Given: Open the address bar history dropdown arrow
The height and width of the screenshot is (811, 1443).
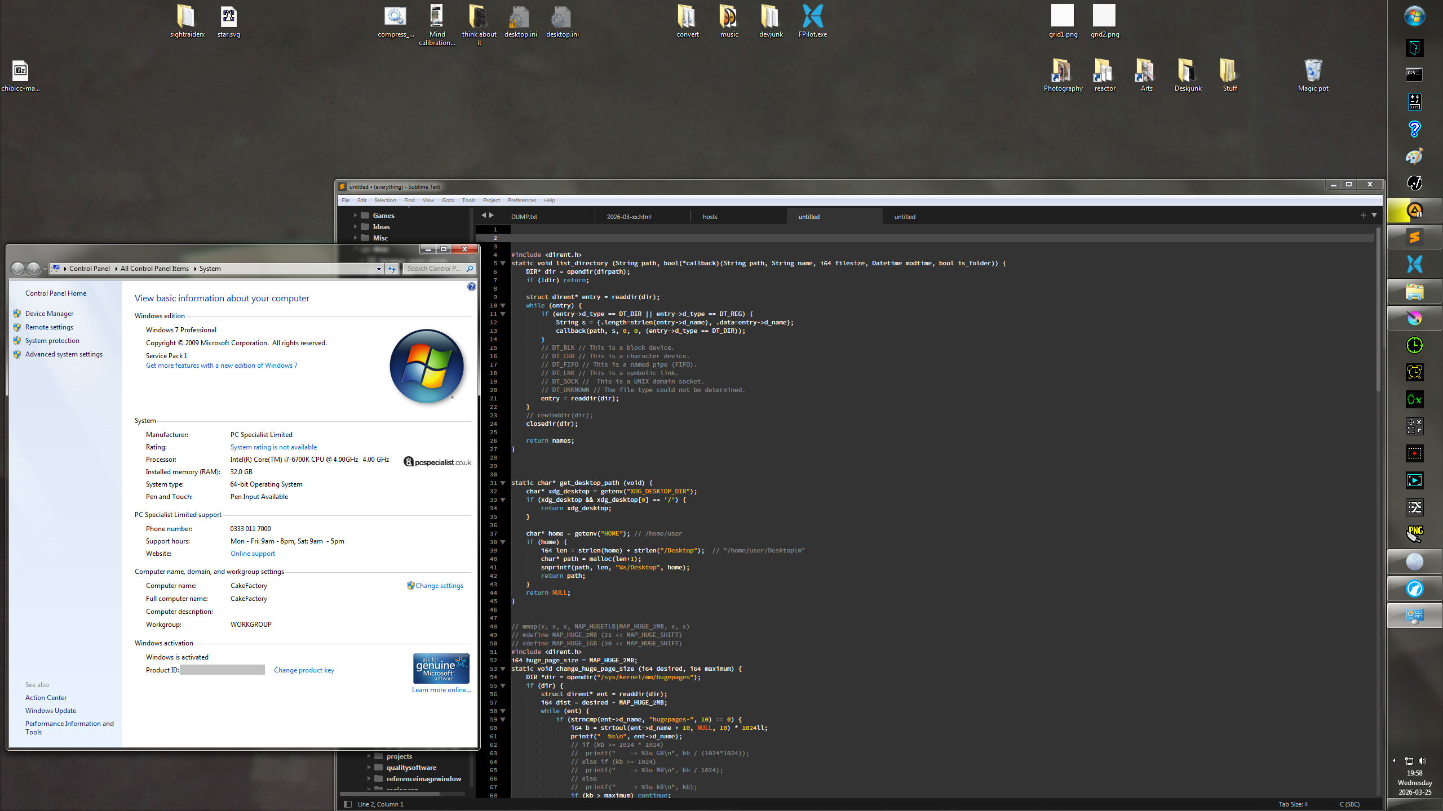Looking at the screenshot, I should 379,269.
